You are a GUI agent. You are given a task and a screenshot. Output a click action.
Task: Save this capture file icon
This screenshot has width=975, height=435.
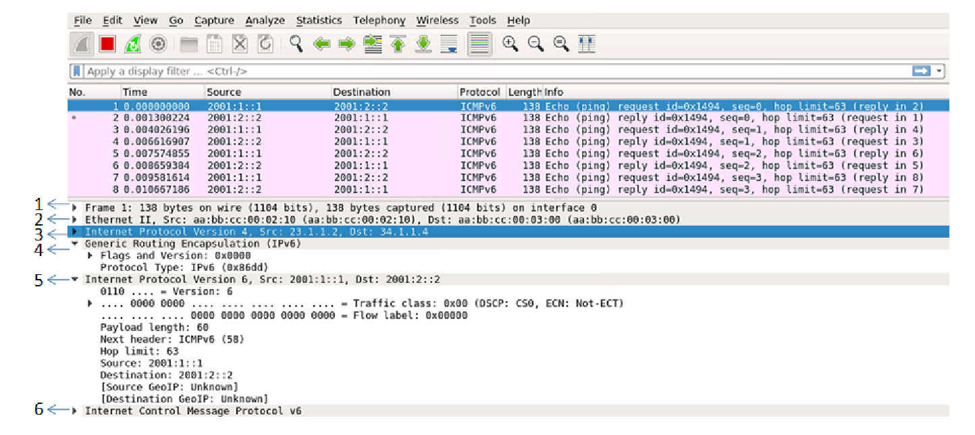point(215,44)
